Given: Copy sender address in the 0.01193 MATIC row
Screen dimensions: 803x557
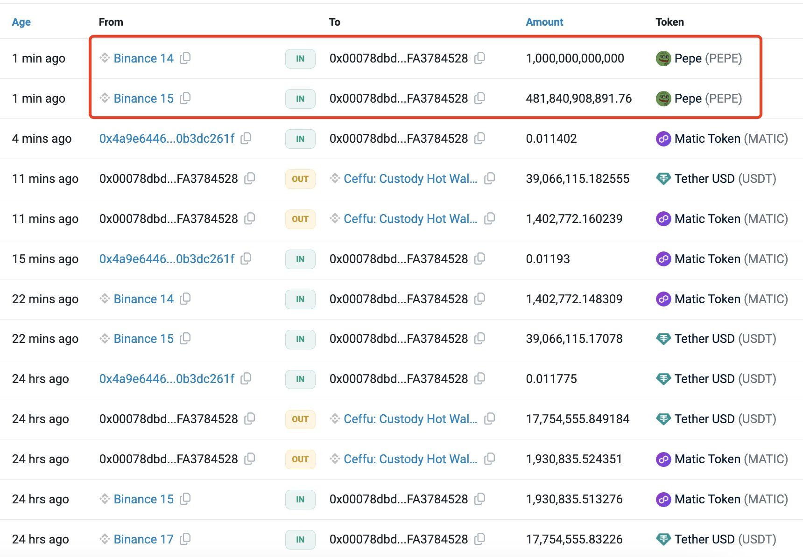Looking at the screenshot, I should pos(246,258).
